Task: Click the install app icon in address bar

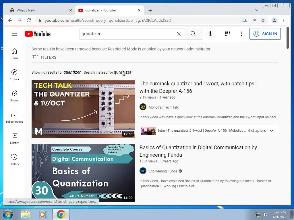Action: (x=245, y=20)
